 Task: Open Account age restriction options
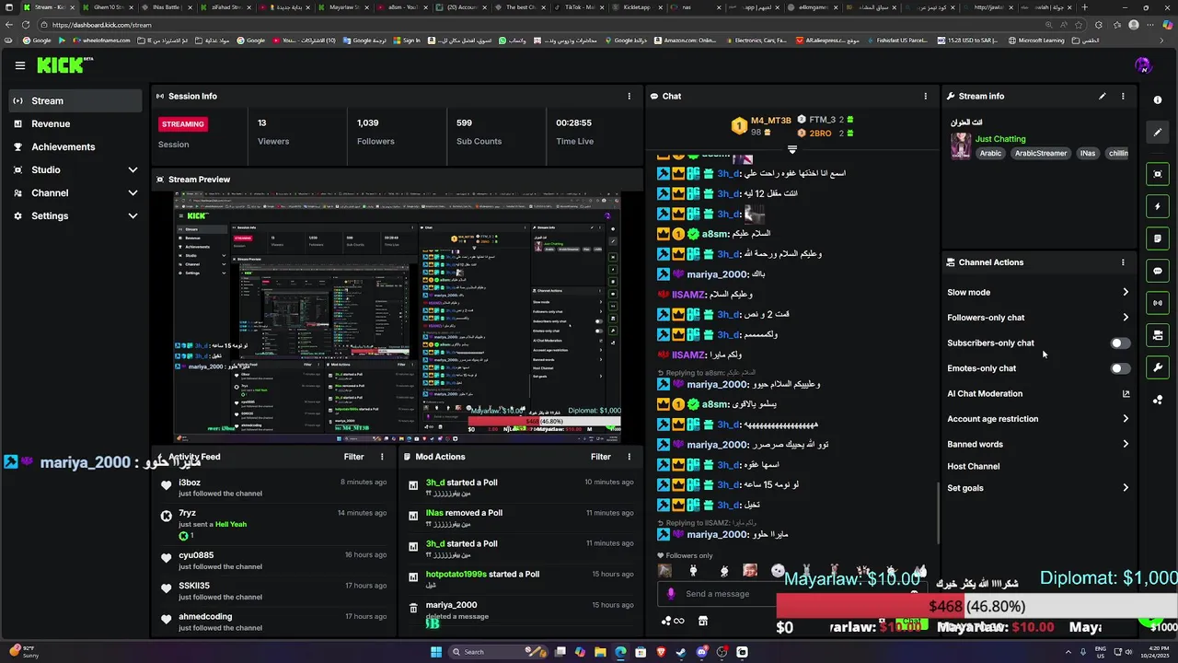tap(1038, 419)
